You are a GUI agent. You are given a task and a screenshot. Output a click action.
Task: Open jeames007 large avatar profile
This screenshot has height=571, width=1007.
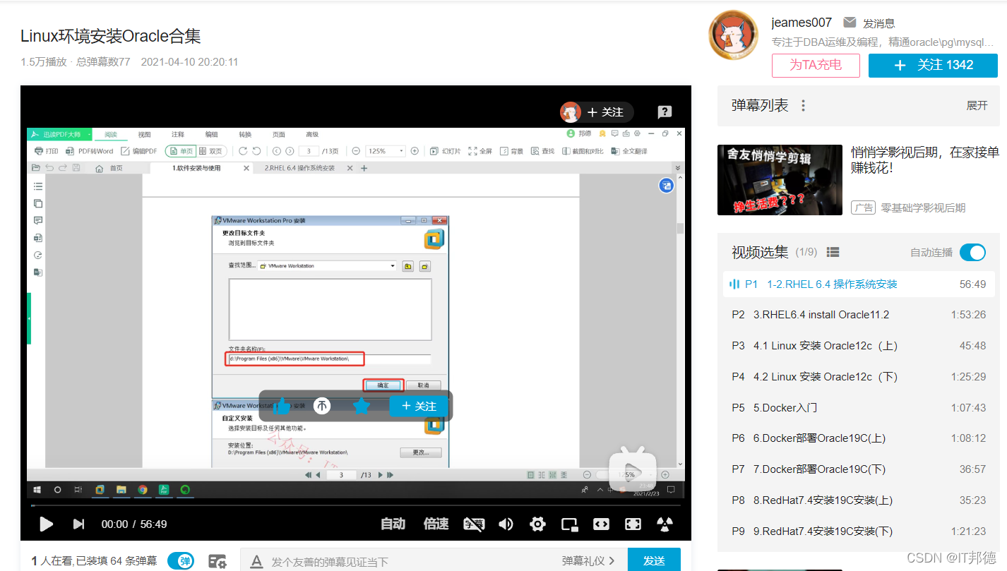733,35
